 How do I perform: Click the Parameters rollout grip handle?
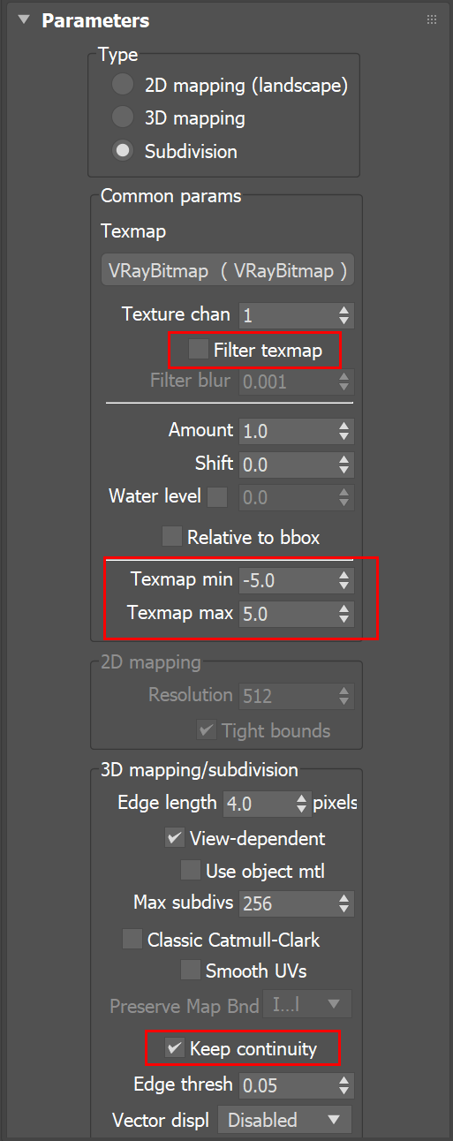pyautogui.click(x=432, y=19)
